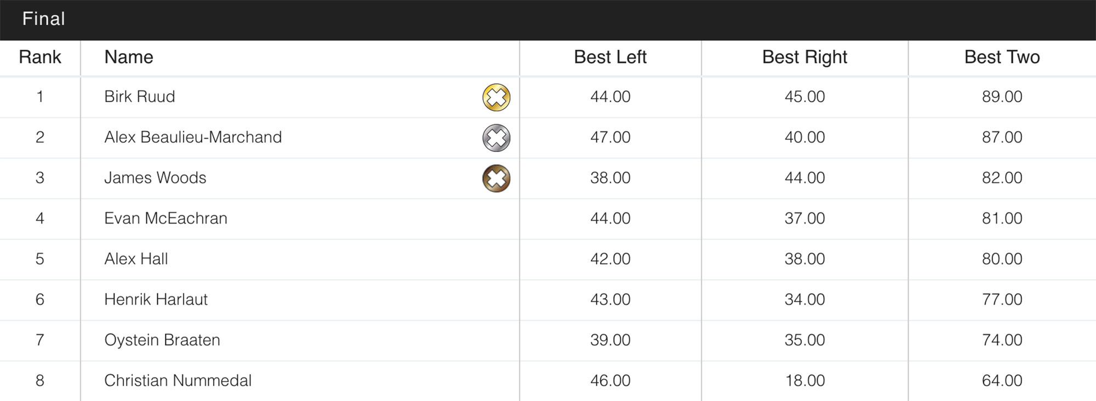Click the silver medal icon beside Alex Beaulieu-Marchand
This screenshot has width=1096, height=401.
(x=496, y=138)
